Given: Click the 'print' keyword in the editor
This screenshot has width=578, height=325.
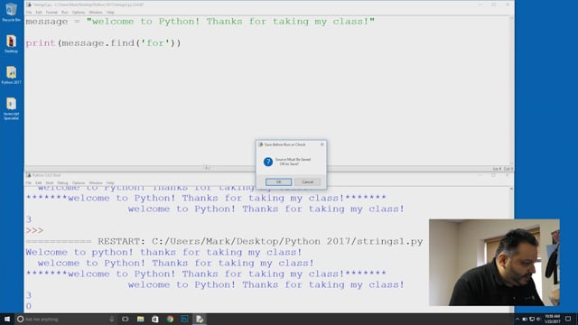Looking at the screenshot, I should pos(41,43).
